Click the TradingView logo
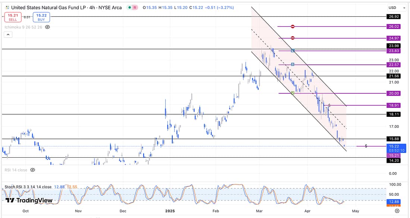Viewport: 410px width, 218px height. 29,201
